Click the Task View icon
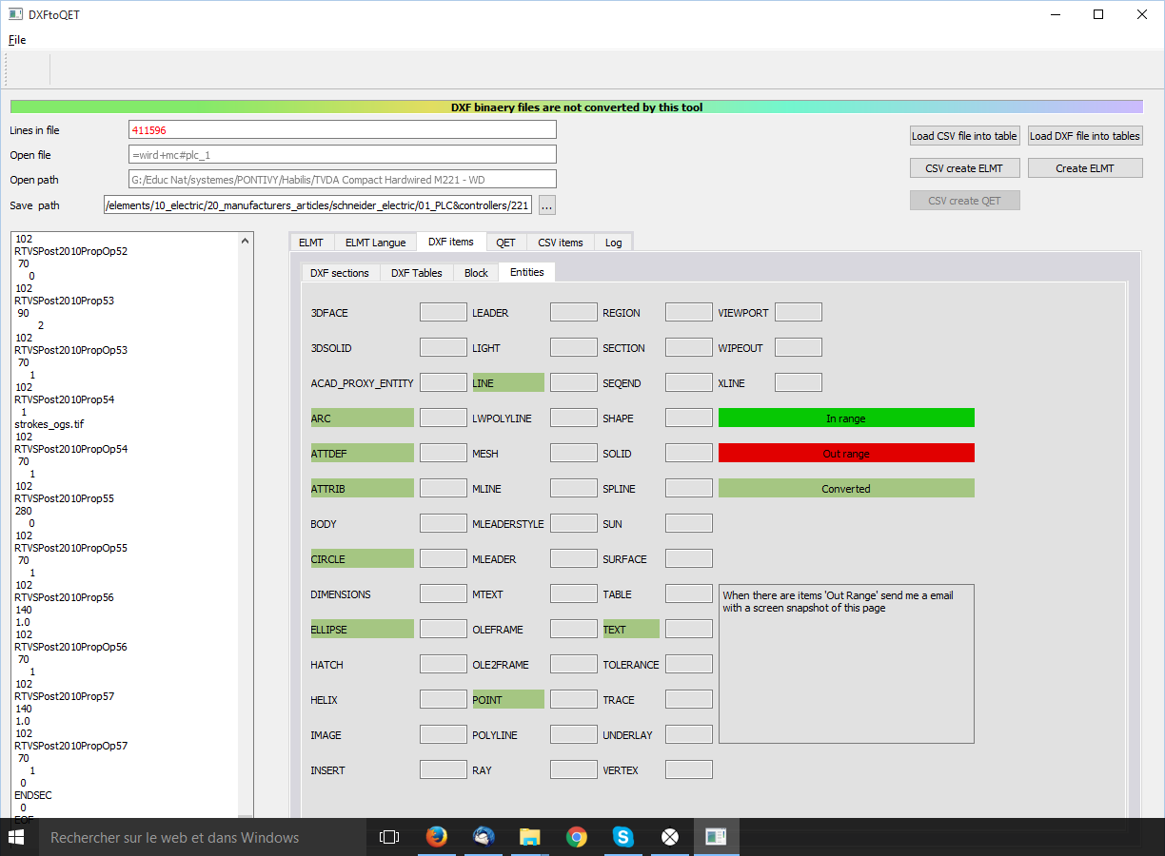Screen dimensions: 1165x856 (389, 837)
